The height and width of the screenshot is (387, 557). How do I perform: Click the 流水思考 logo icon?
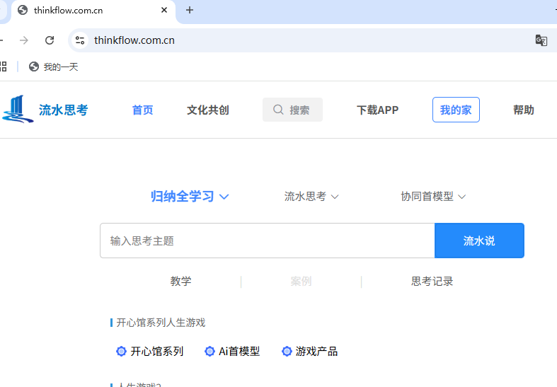click(x=18, y=110)
